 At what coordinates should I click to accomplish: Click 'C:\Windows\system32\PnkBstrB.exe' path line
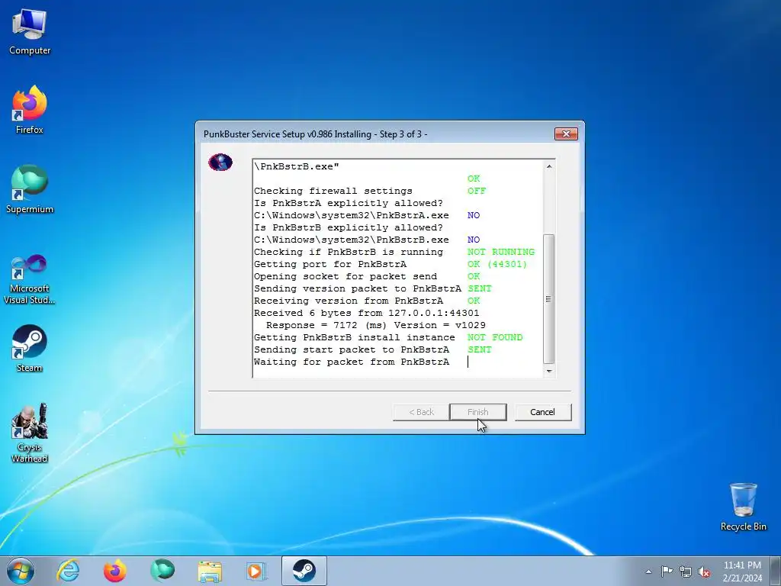tap(352, 240)
